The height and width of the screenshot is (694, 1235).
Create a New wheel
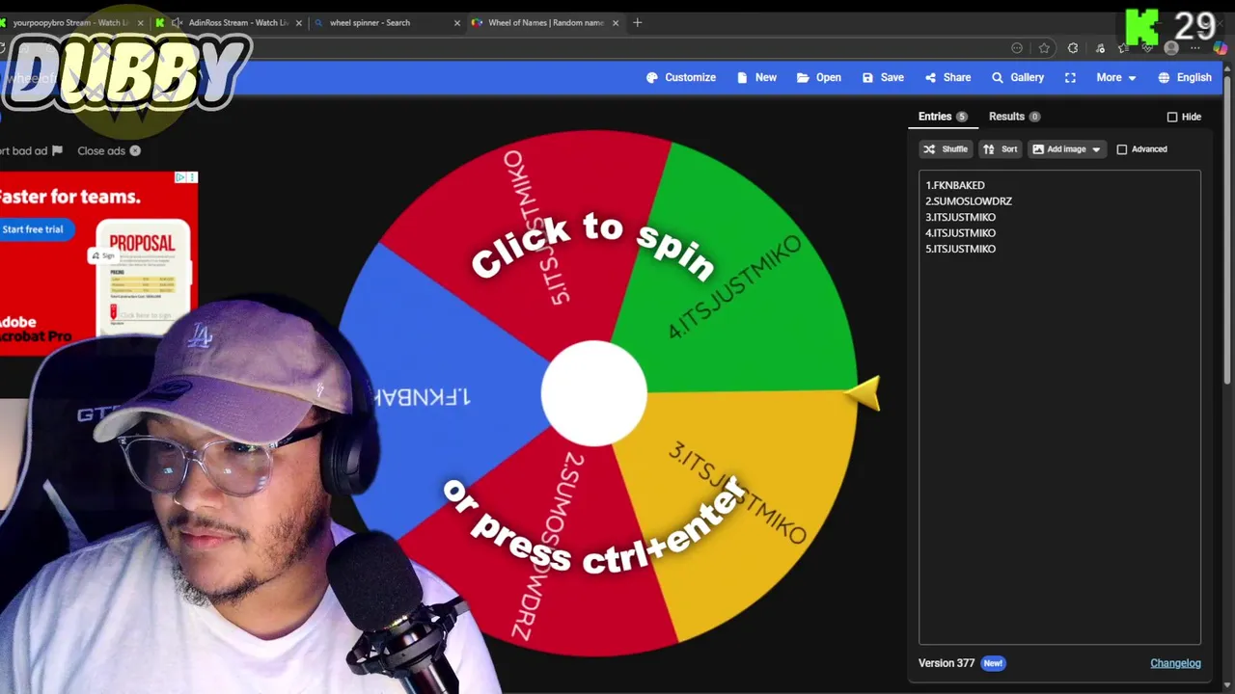[x=756, y=77]
